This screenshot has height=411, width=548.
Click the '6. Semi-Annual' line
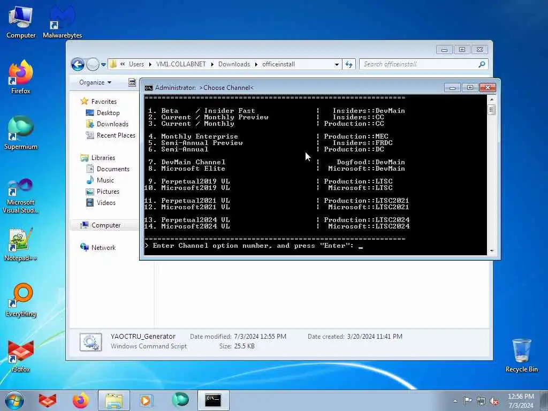(x=178, y=149)
